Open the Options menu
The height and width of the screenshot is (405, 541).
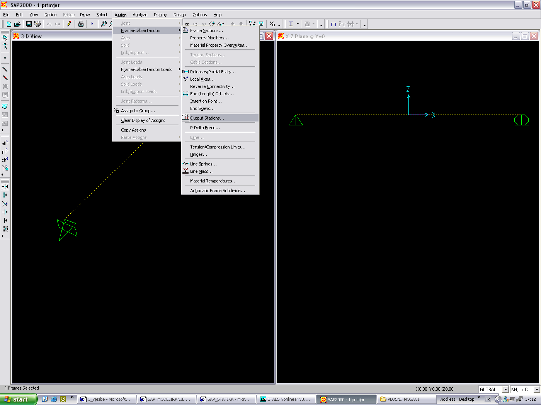(x=200, y=15)
